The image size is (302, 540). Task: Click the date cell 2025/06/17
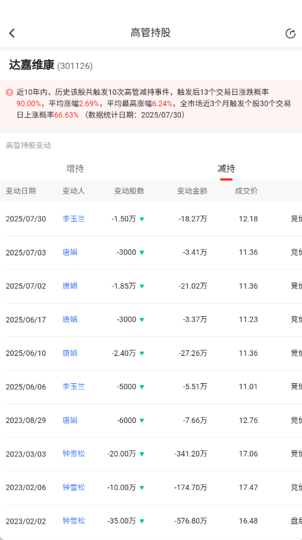(x=26, y=319)
